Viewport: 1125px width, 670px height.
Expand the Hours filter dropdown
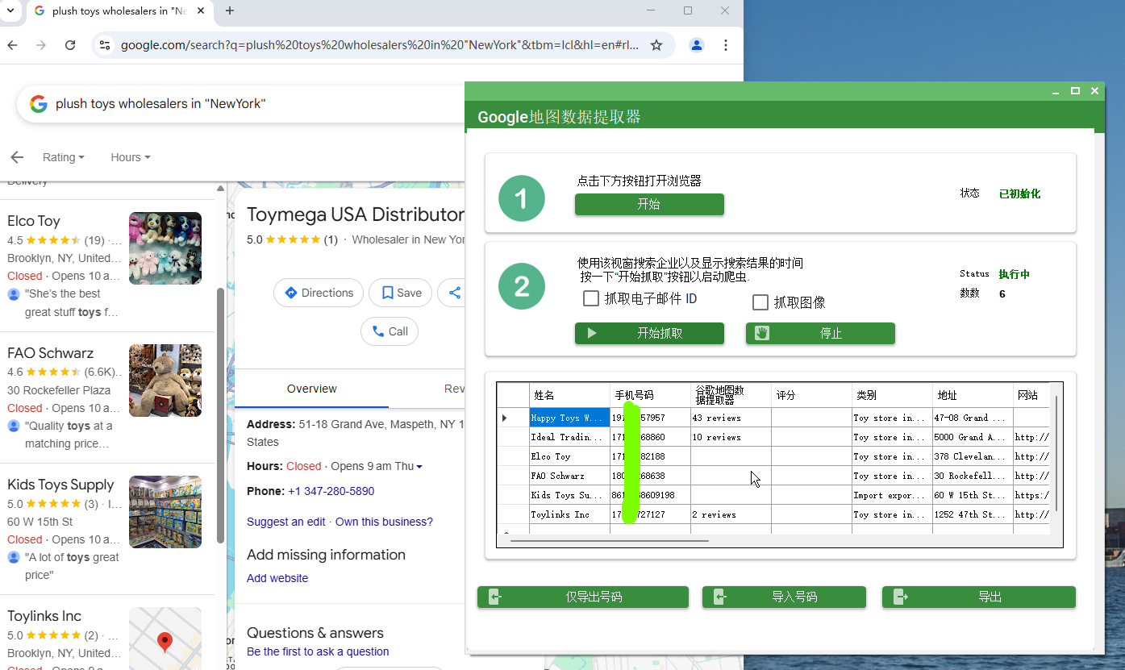click(x=130, y=157)
